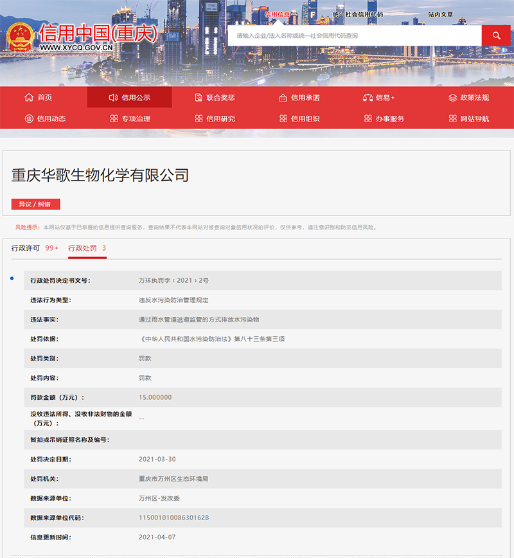The width and height of the screenshot is (514, 558).
Task: Click the circle icon beside 信用动态
Action: click(x=29, y=118)
